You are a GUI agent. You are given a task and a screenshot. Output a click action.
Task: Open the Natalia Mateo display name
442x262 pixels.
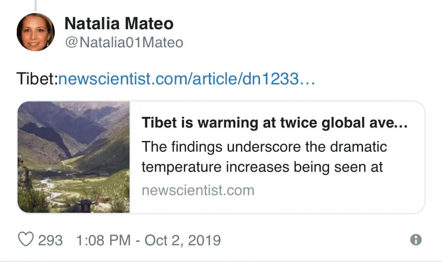tap(119, 23)
